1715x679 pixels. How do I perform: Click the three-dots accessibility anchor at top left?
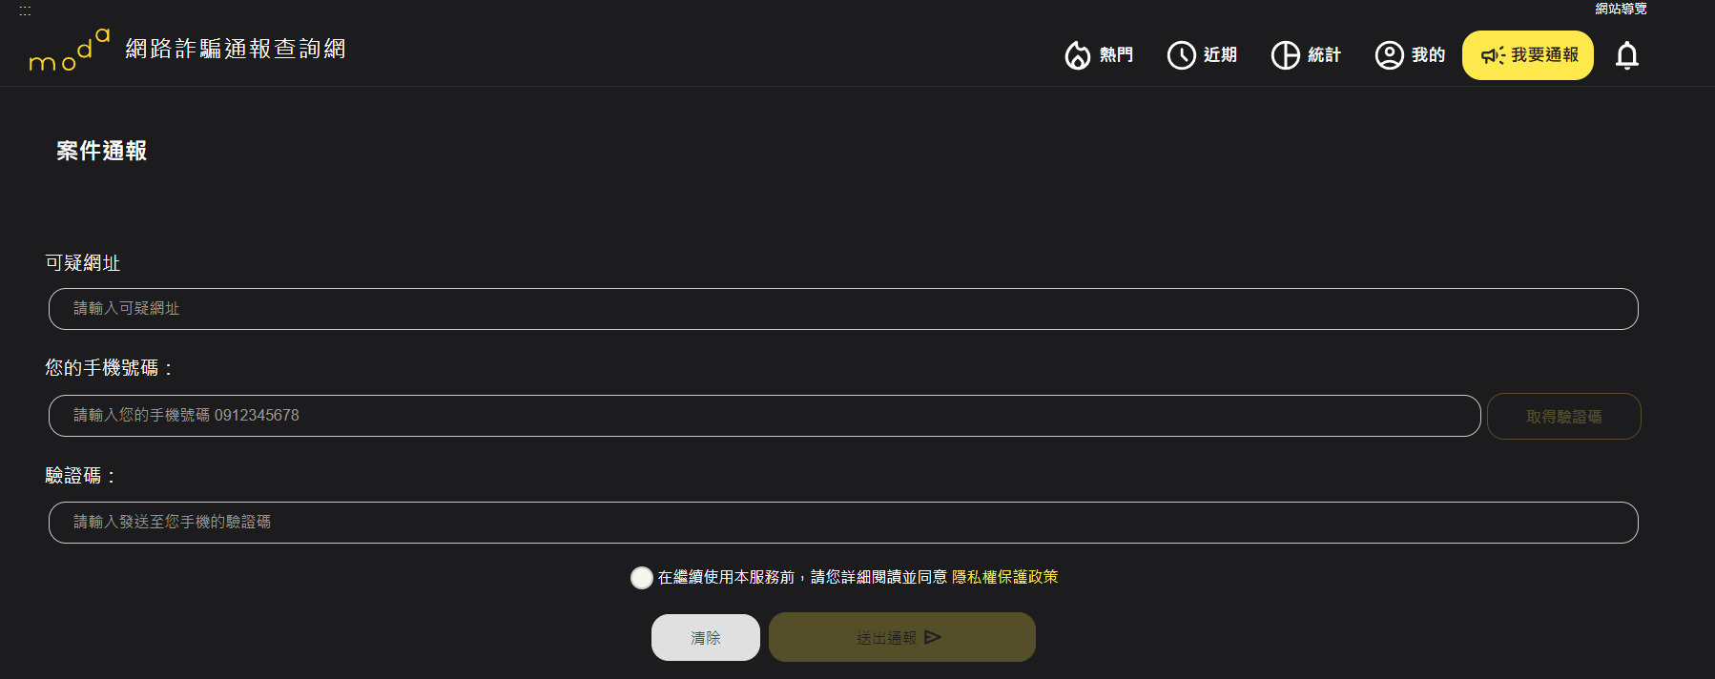point(25,10)
